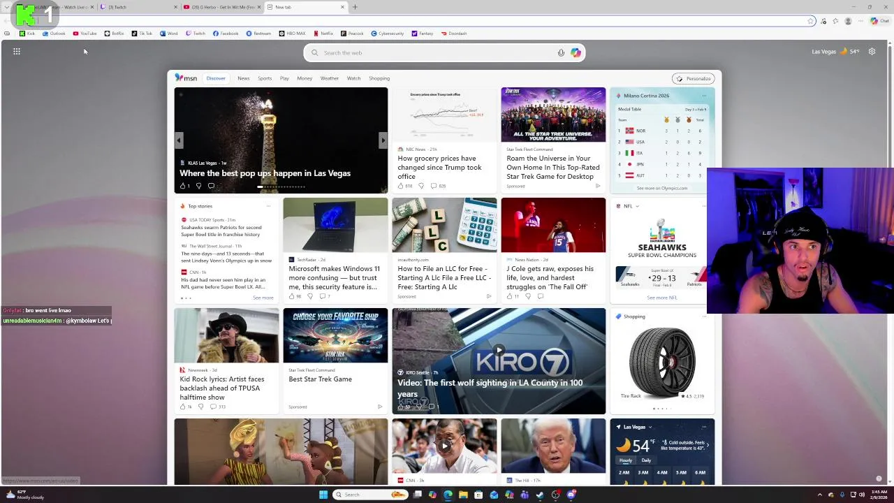Open the Tik Tok bookmark
This screenshot has width=894, height=503.
pos(142,34)
